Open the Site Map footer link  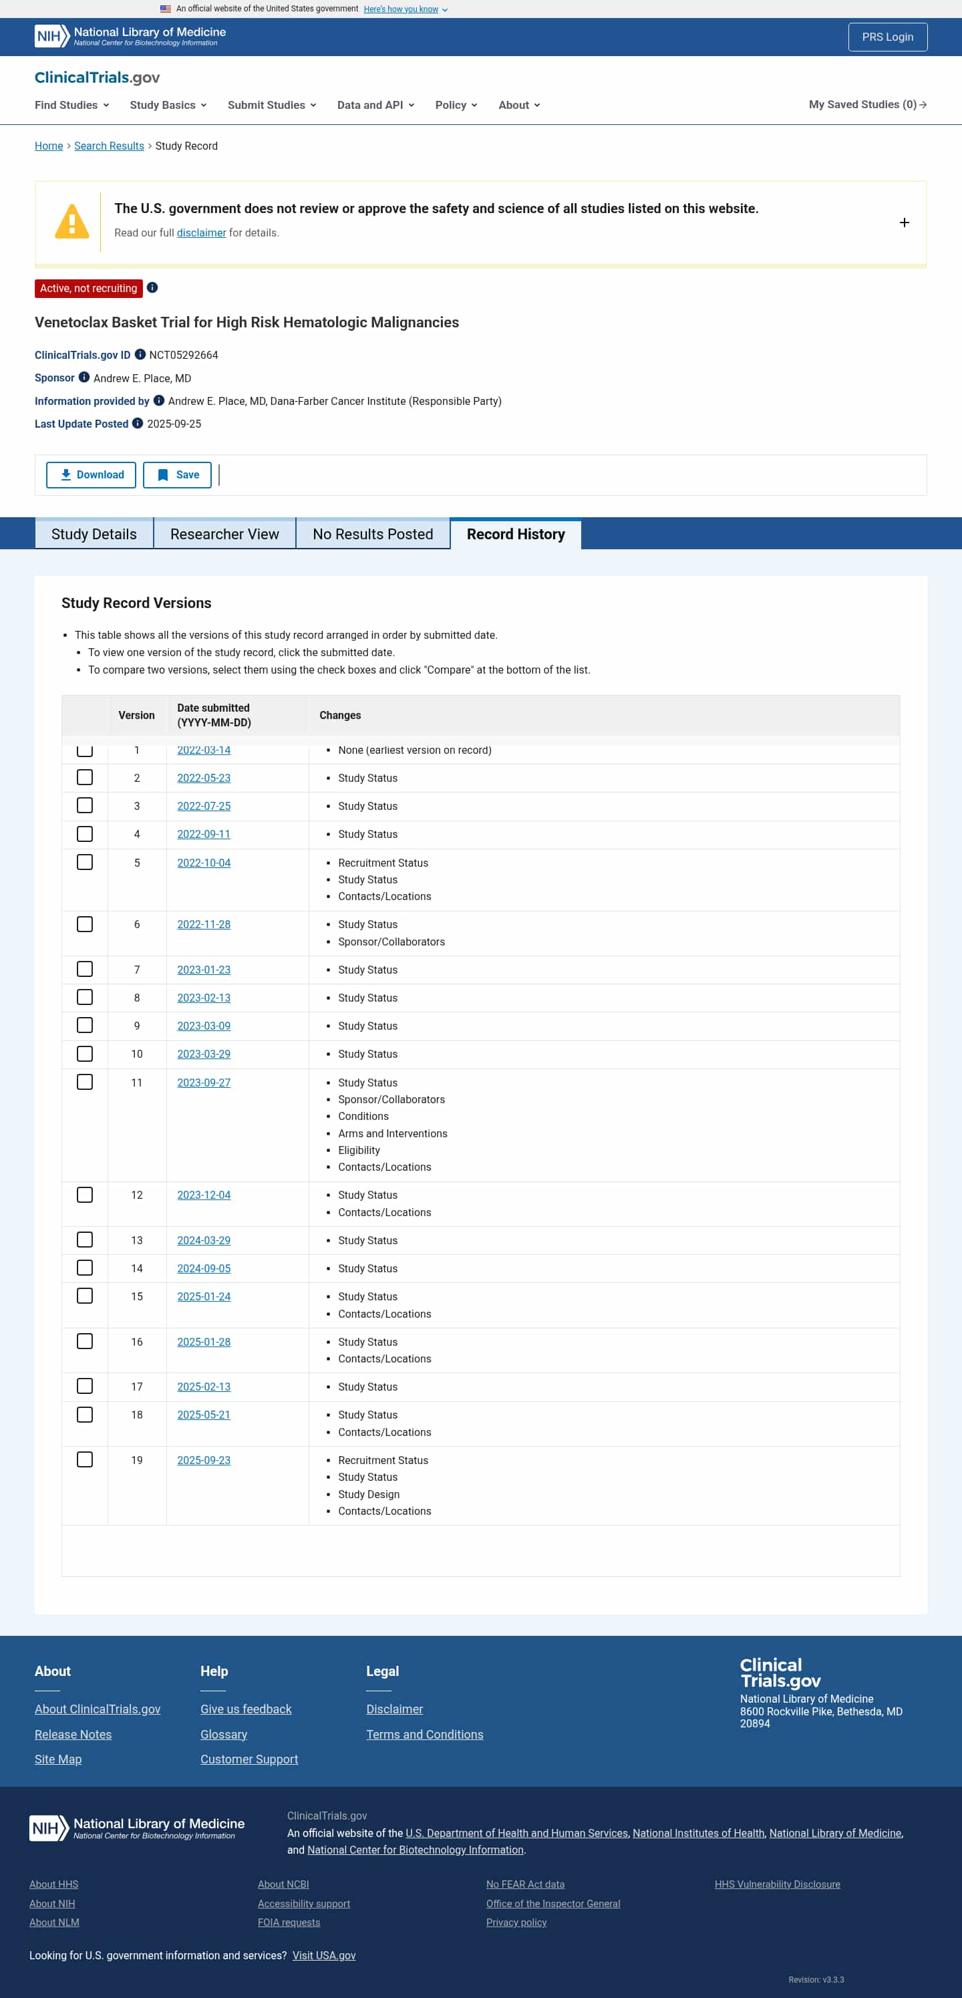58,1759
